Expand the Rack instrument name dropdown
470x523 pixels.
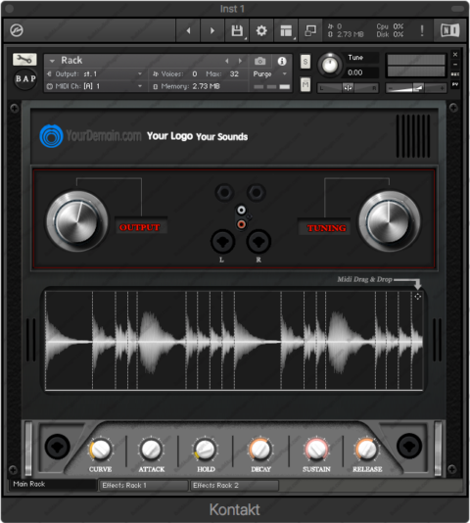[52, 61]
